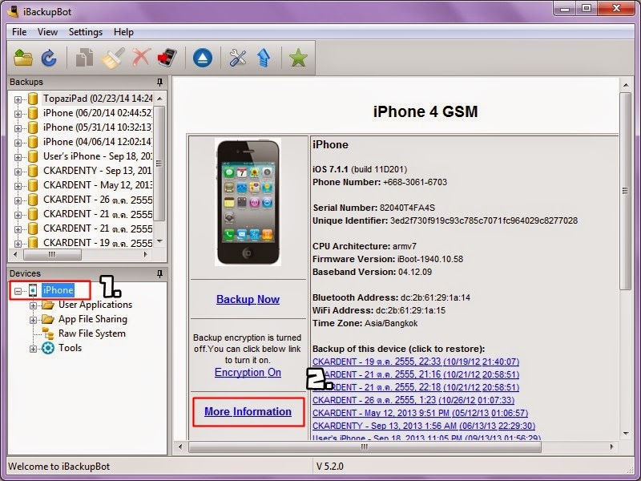Click main pane horizontal scroll right arrow

611,447
